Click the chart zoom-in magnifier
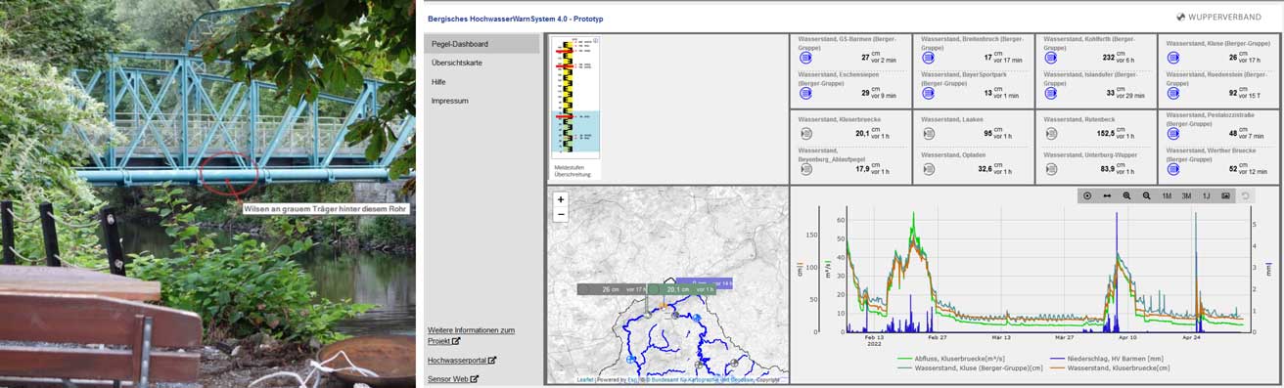This screenshot has width=1284, height=388. [x=1126, y=195]
